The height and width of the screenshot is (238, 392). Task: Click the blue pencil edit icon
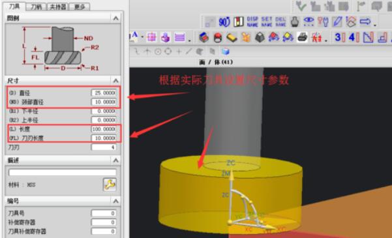coord(337,22)
